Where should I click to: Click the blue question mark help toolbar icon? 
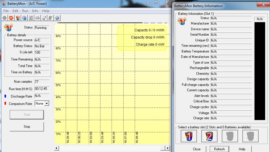coord(57,18)
